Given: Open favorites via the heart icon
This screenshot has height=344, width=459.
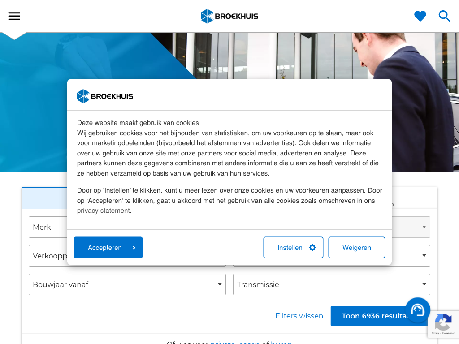Looking at the screenshot, I should pyautogui.click(x=420, y=16).
